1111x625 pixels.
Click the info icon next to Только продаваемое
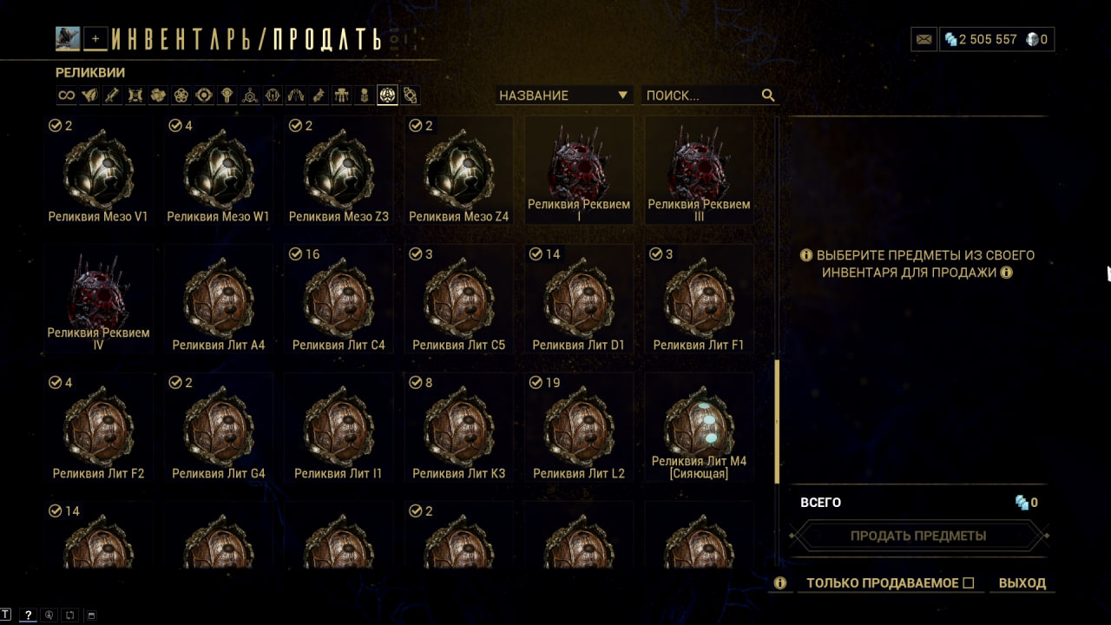(780, 583)
